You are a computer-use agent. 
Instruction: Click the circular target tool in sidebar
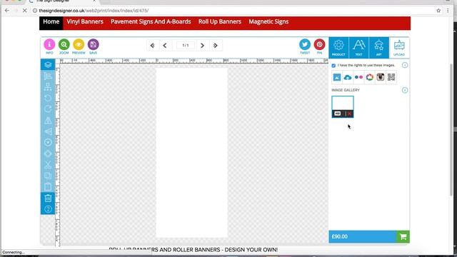48,142
